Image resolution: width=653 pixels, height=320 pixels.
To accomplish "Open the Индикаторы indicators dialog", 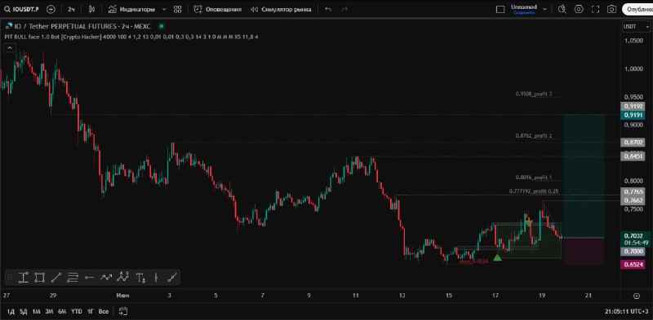I will click(x=131, y=9).
